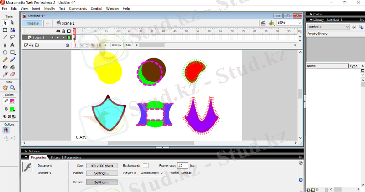Toggle Layer 1 green outline square
The image size is (365, 192).
point(69,38)
